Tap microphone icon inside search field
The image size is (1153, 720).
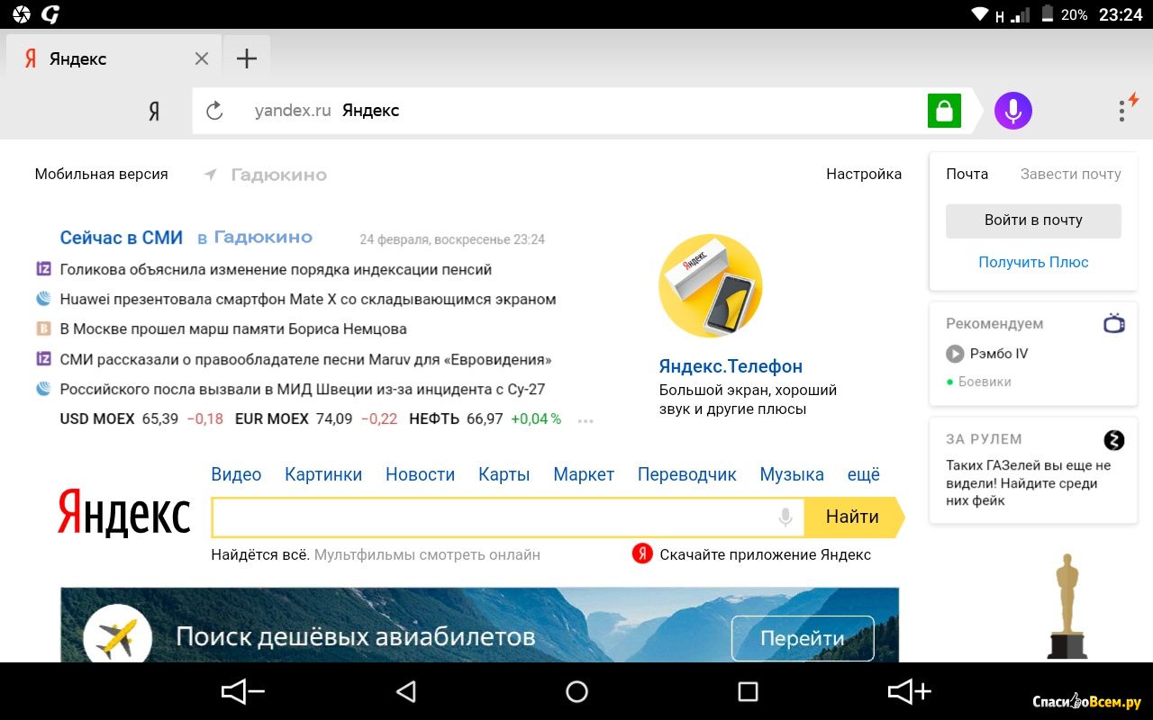point(785,517)
